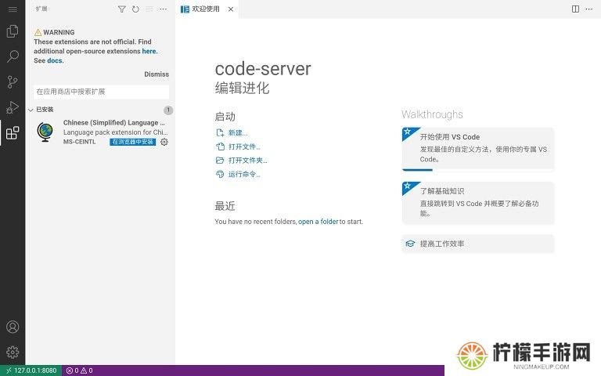Image resolution: width=601 pixels, height=376 pixels.
Task: Focus the 在应用商店中搜索扩展 search box
Action: pyautogui.click(x=101, y=92)
